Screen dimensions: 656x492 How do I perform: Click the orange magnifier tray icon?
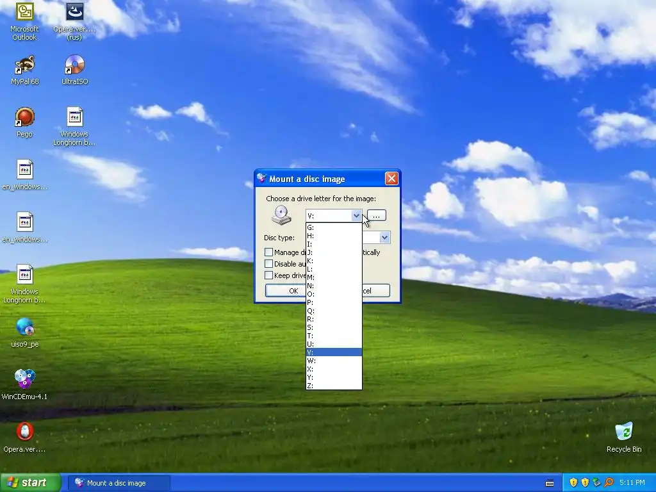pos(609,483)
